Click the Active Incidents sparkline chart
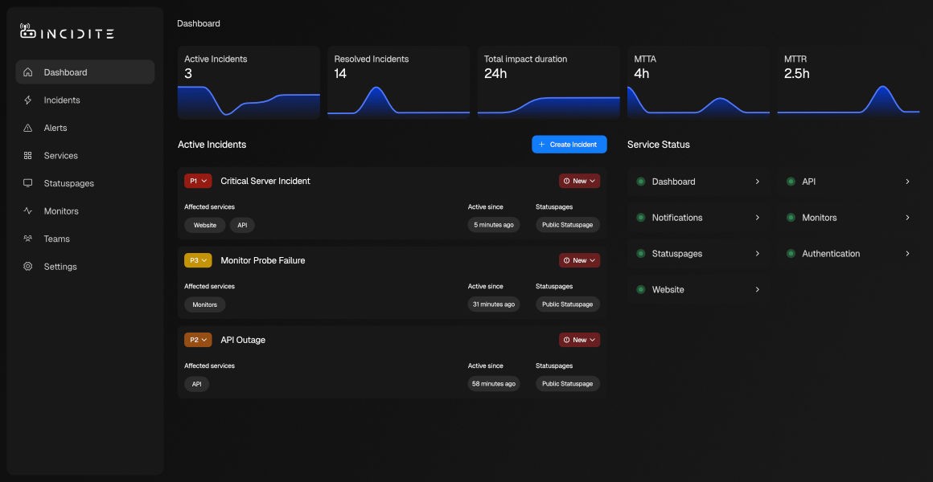The height and width of the screenshot is (482, 933). [x=249, y=103]
